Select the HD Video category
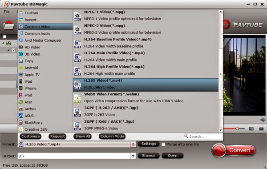 point(45,47)
